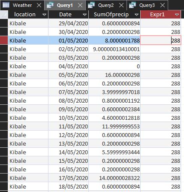The width and height of the screenshot is (184, 192).
Task: Open the Expr1 column dropdown arrow
Action: 177,15
